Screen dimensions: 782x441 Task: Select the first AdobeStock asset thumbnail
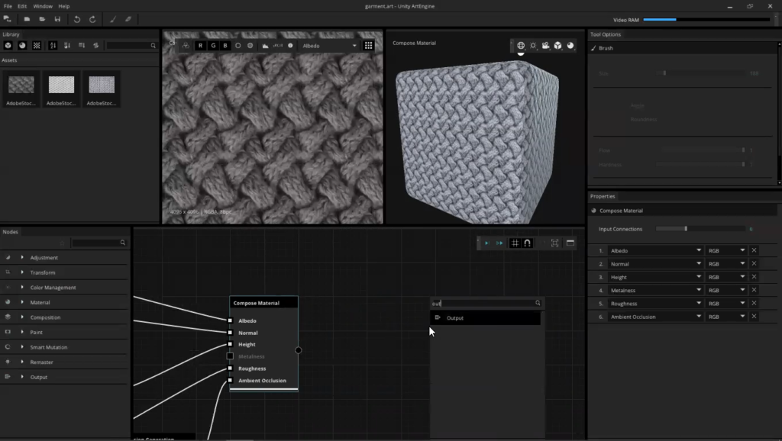[21, 84]
